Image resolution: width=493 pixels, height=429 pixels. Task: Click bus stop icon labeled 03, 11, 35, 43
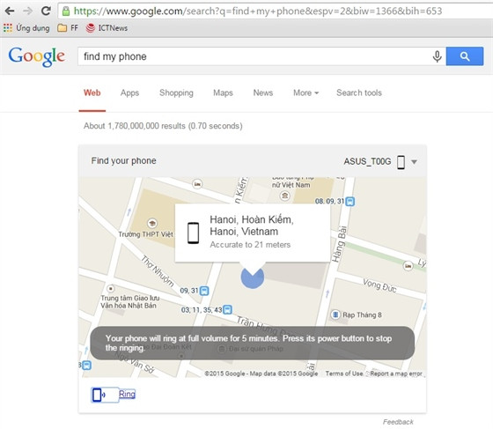tap(228, 310)
